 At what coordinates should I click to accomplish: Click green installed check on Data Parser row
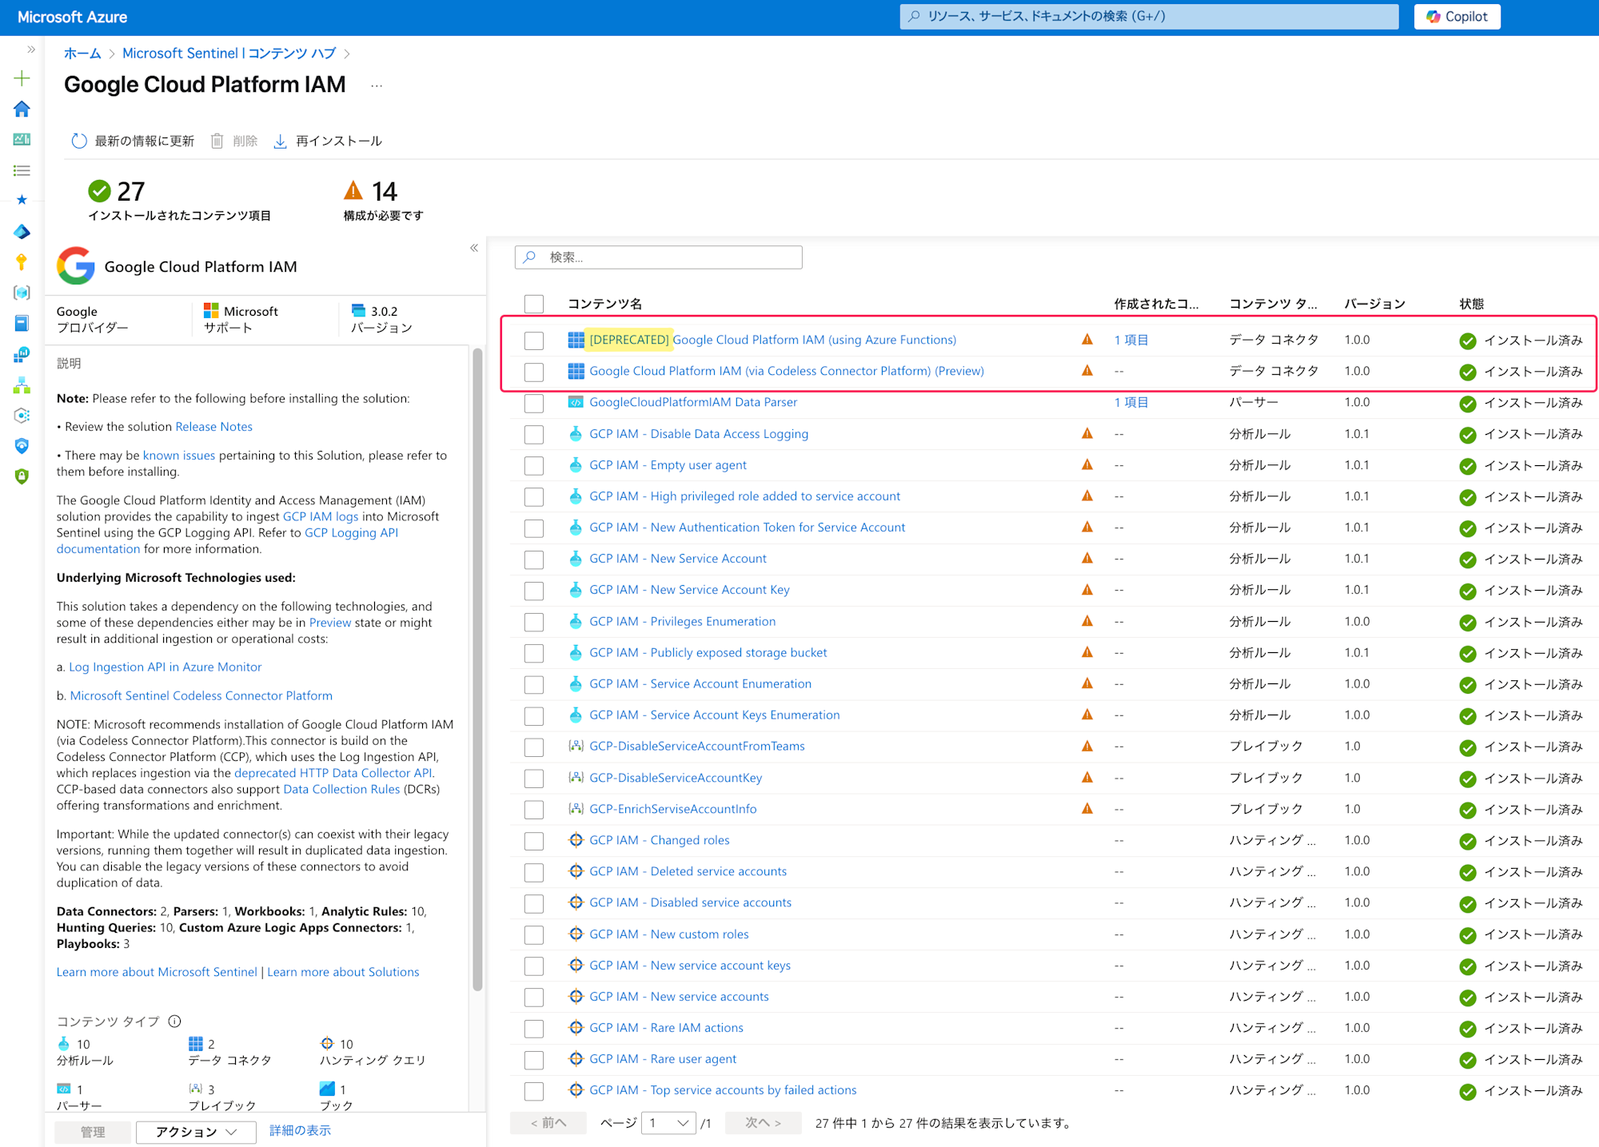pyautogui.click(x=1468, y=404)
